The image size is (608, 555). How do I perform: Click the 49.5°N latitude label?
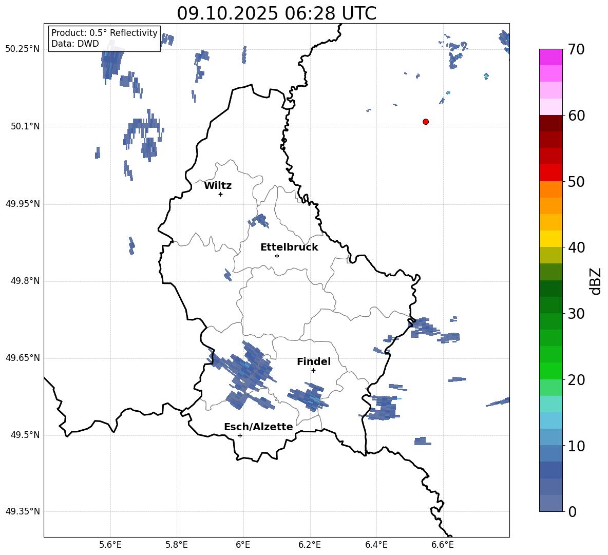(25, 435)
